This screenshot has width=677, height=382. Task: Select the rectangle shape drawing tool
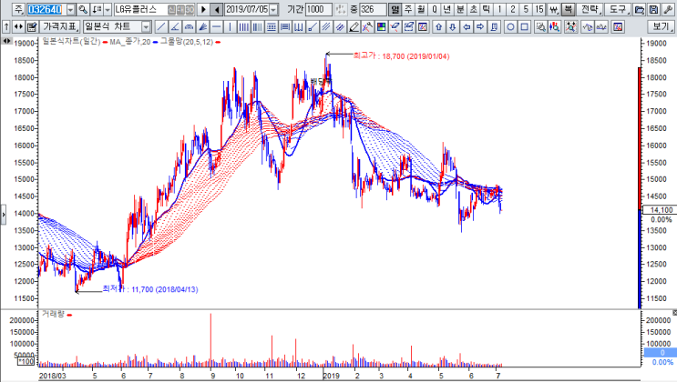tap(524, 27)
